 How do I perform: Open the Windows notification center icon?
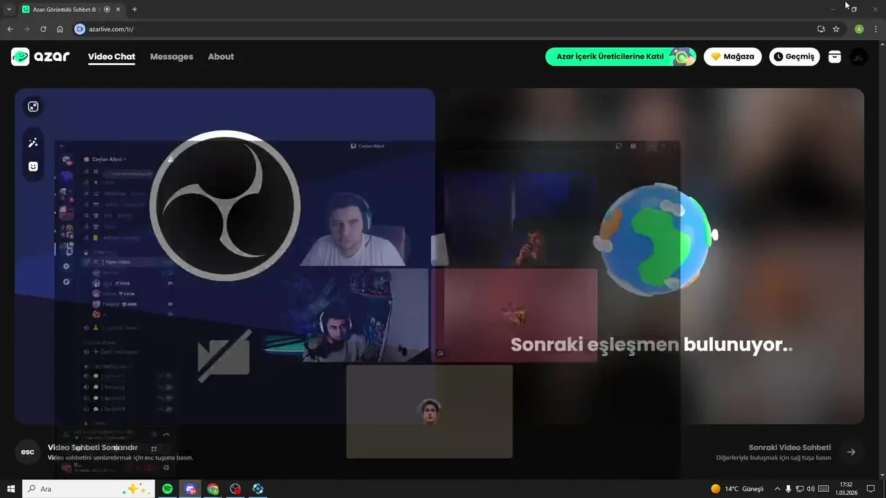click(x=871, y=489)
